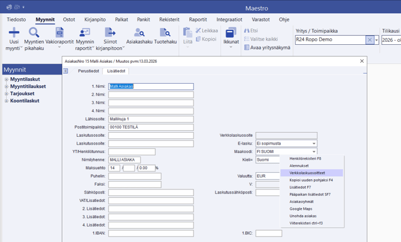Choose Google Maps in context menu
The width and height of the screenshot is (401, 242).
tap(300, 209)
